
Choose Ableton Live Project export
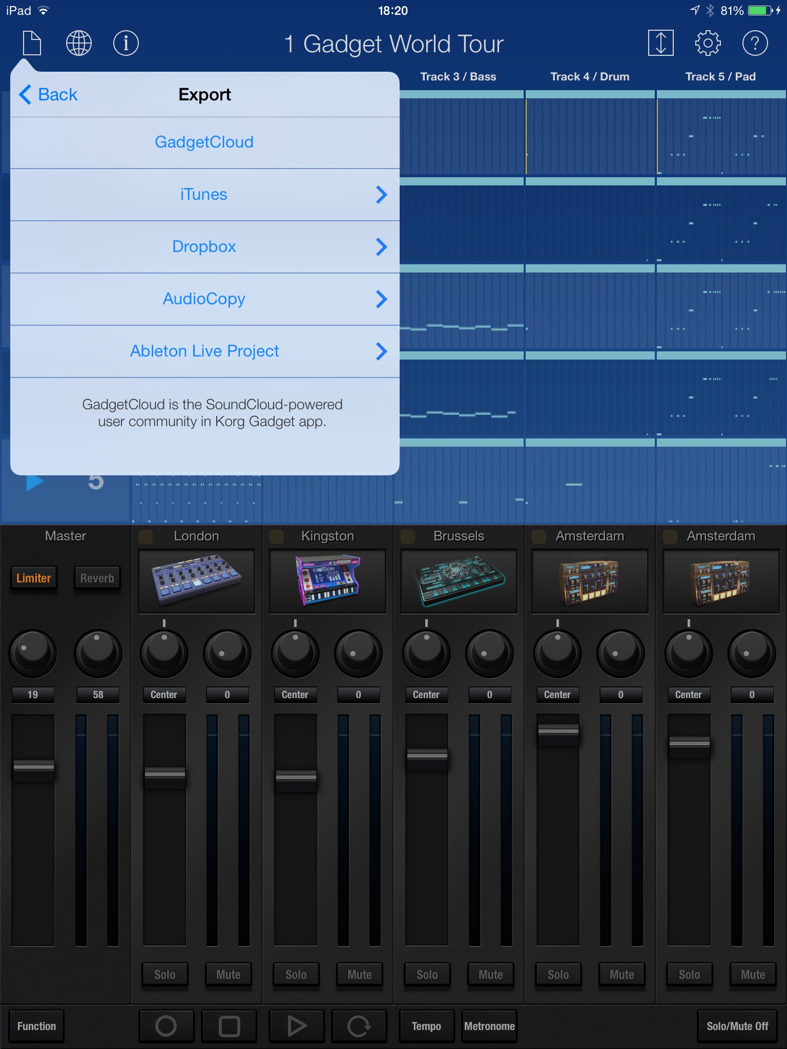coord(204,351)
